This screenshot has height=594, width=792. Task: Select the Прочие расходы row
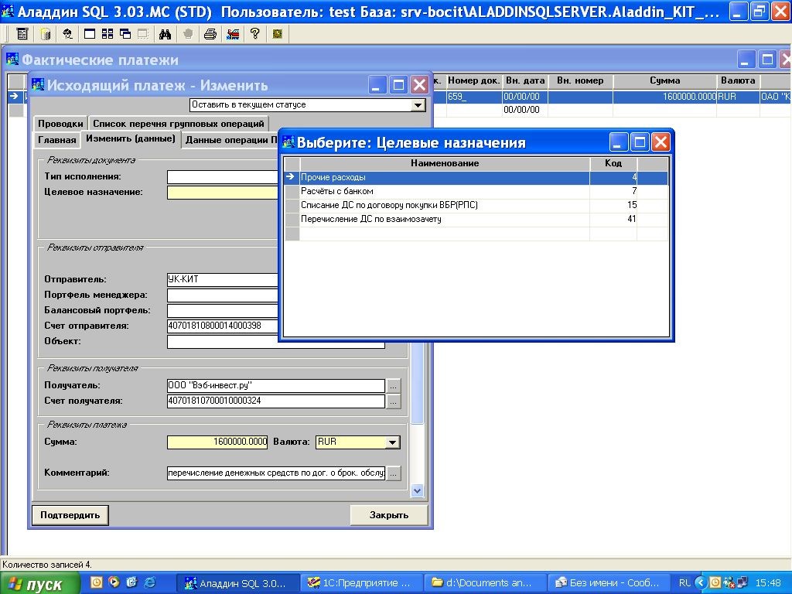[x=476, y=178]
